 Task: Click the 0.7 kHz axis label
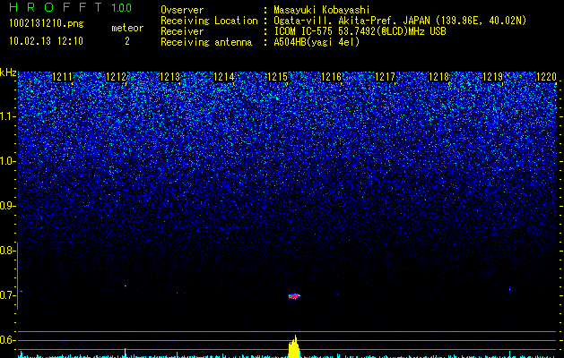tap(7, 295)
